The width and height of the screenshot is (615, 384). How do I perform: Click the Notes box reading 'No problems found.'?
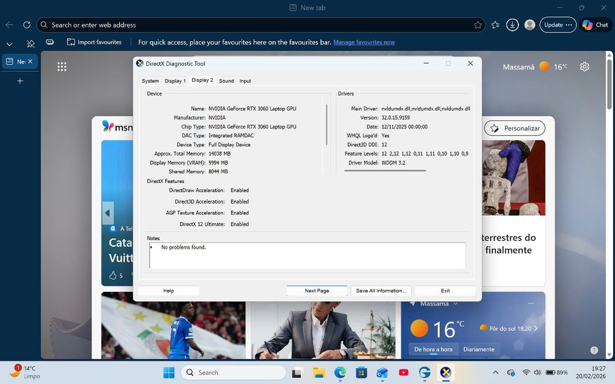tap(307, 256)
